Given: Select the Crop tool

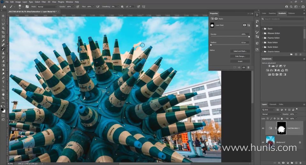Looking at the screenshot, I should pos(3,32).
